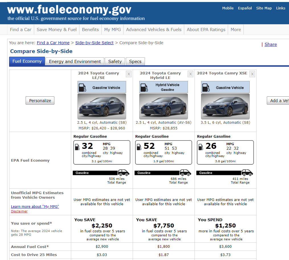Open the Safety tab
This screenshot has height=260, width=289.
point(115,62)
